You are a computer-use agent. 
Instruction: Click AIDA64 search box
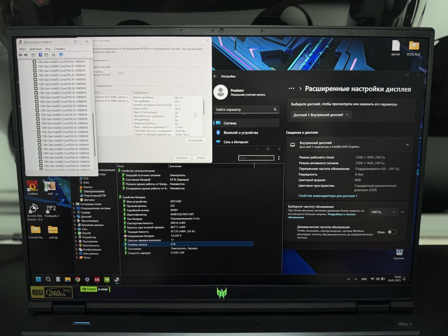point(256,158)
